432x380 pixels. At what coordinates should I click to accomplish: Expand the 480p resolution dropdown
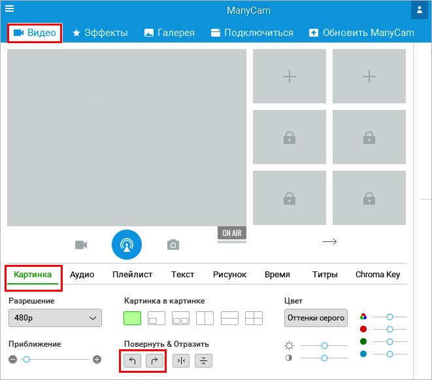(x=55, y=318)
